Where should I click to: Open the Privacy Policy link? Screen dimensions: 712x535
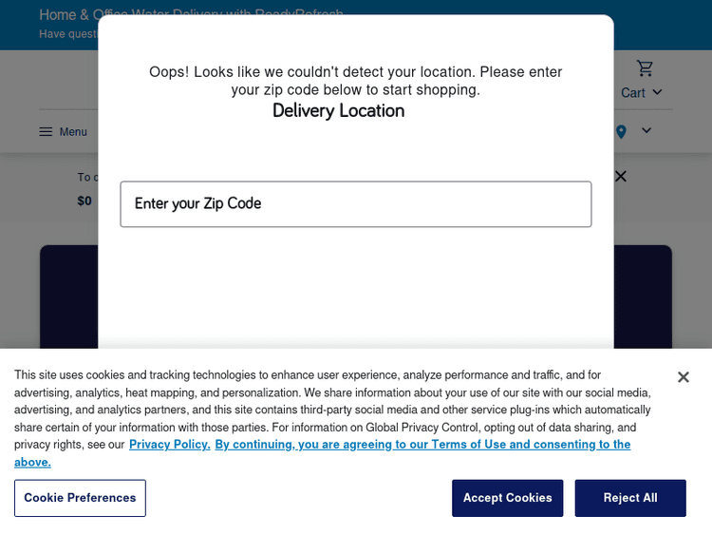pyautogui.click(x=169, y=445)
